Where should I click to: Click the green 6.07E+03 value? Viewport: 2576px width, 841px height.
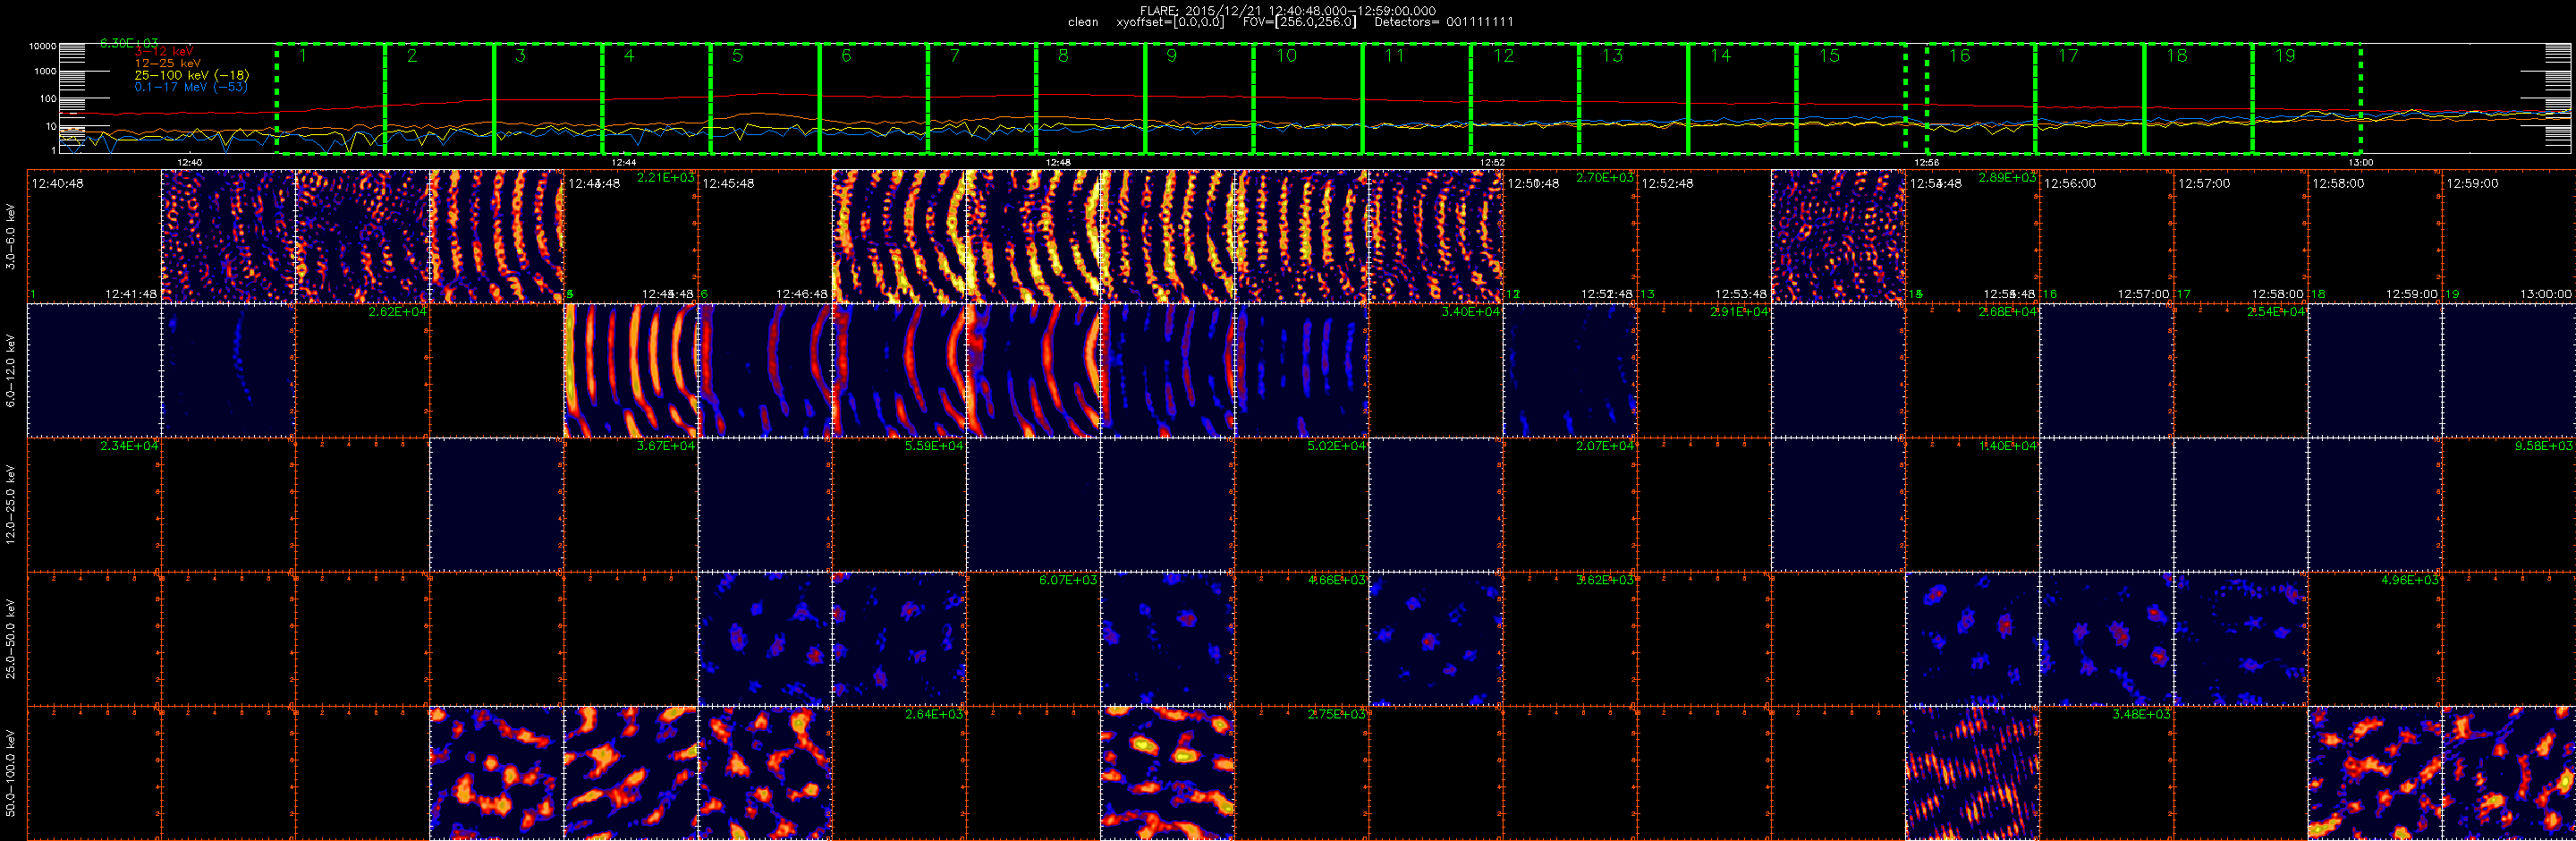click(x=1068, y=580)
